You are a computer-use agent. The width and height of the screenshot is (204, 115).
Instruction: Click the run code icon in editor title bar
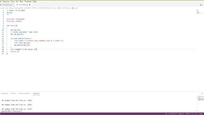[201, 5]
